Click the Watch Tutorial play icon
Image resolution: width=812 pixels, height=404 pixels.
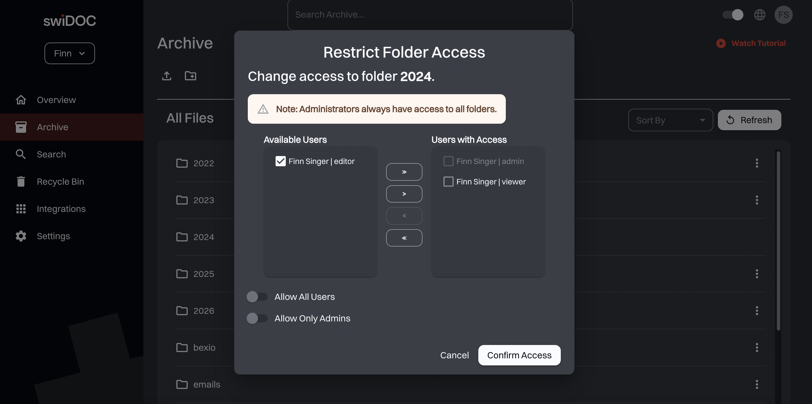pyautogui.click(x=721, y=43)
